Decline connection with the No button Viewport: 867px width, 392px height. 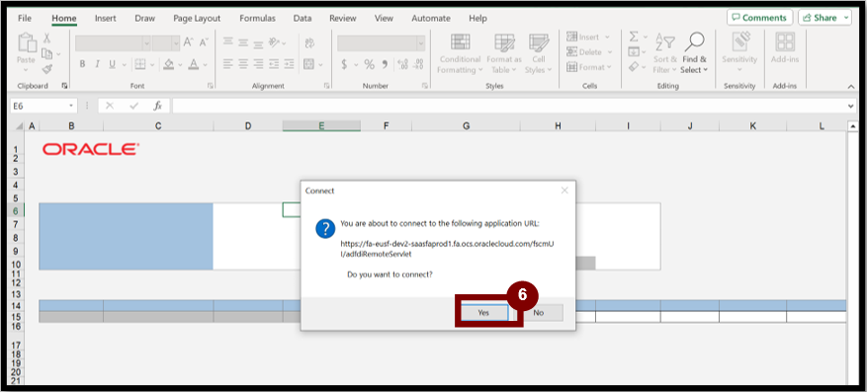pyautogui.click(x=539, y=312)
